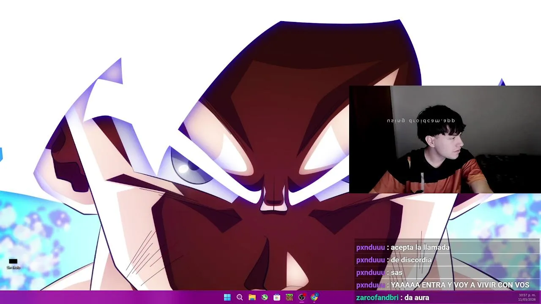This screenshot has width=541, height=304.
Task: Launch the Xbox app from the taskbar
Action: [x=264, y=297]
